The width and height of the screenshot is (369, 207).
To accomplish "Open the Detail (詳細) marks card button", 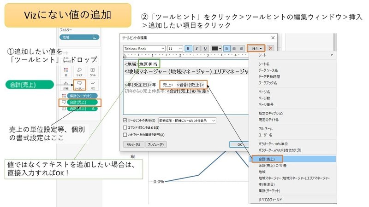I will [x=66, y=85].
